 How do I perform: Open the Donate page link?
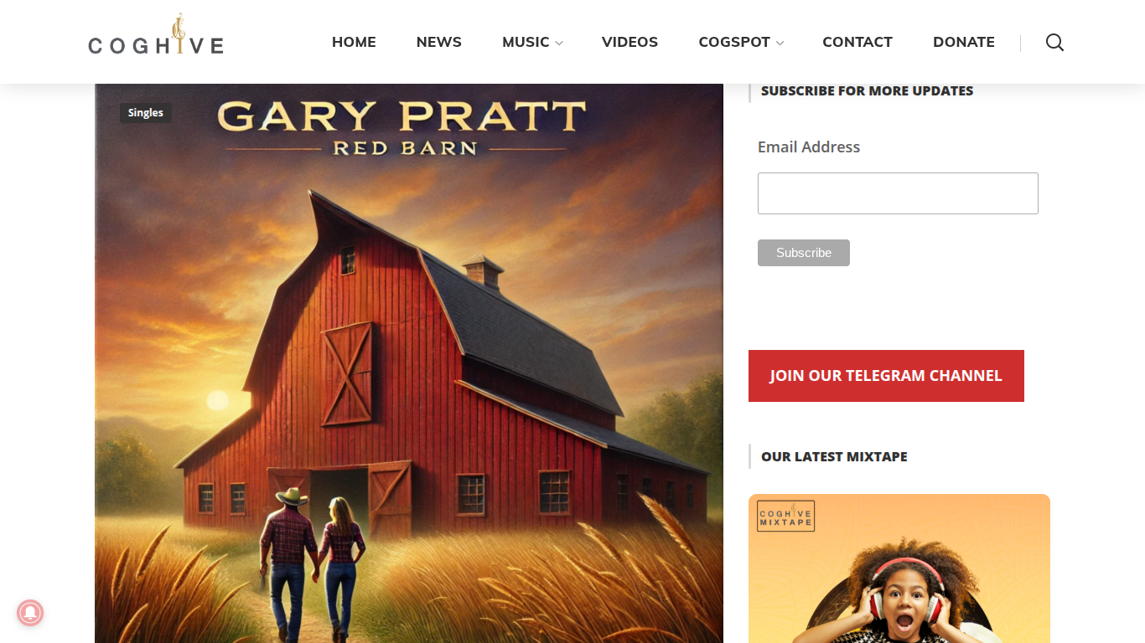tap(964, 42)
